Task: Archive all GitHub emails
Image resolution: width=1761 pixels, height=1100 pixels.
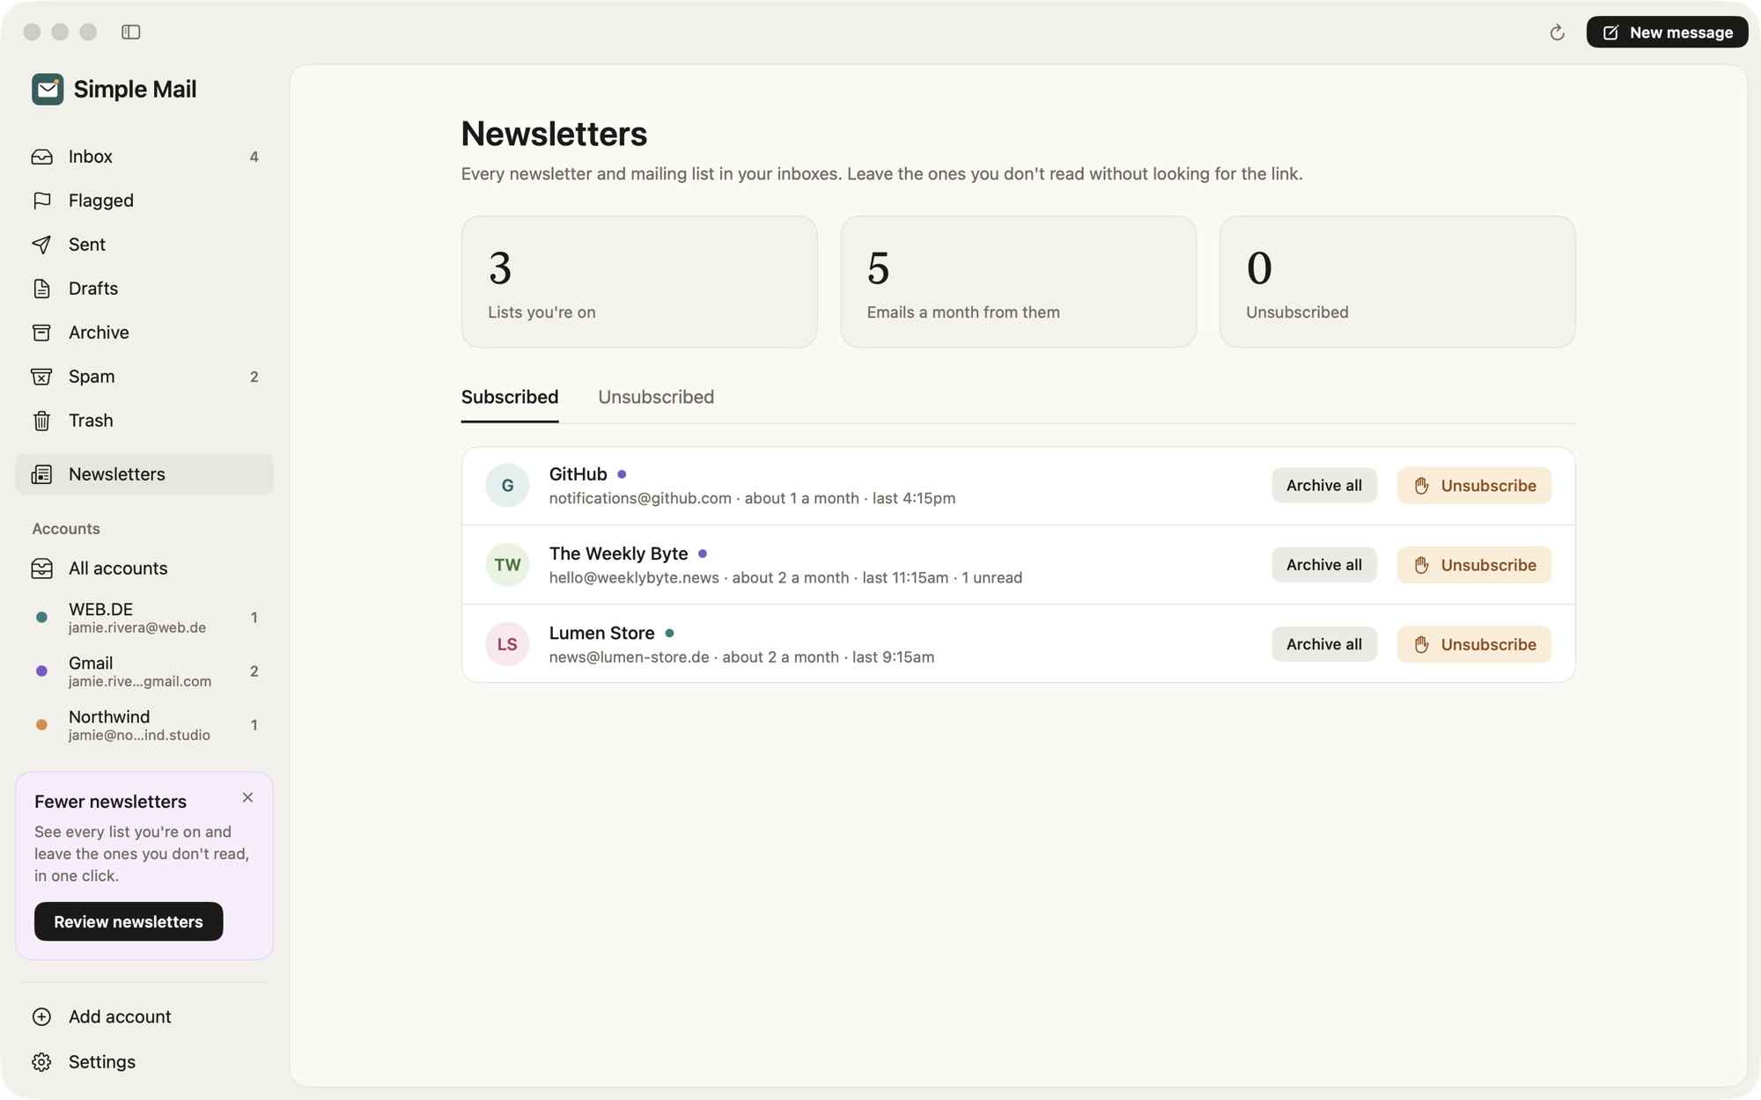Action: (1323, 486)
